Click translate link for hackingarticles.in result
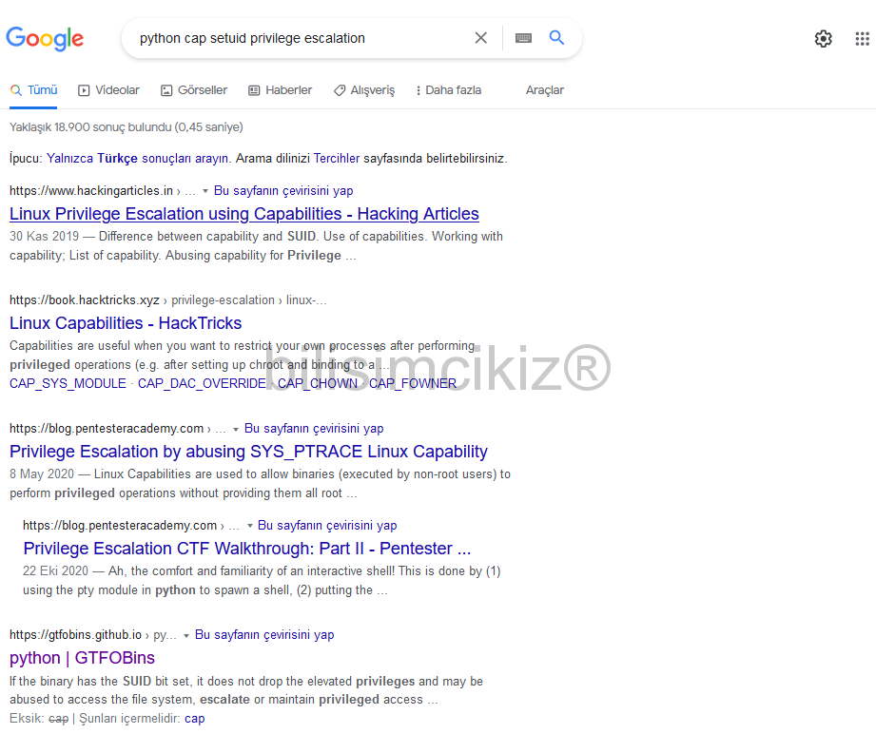The image size is (876, 734). (283, 190)
